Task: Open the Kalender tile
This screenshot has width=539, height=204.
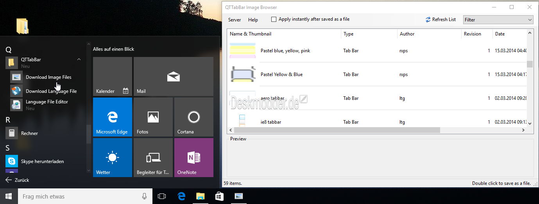Action: (113, 76)
